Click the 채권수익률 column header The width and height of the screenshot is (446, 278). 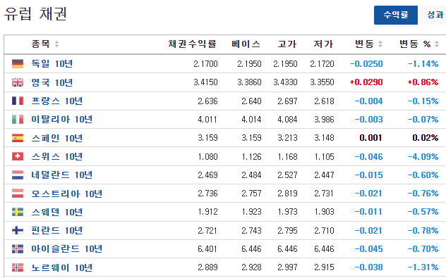(x=192, y=44)
